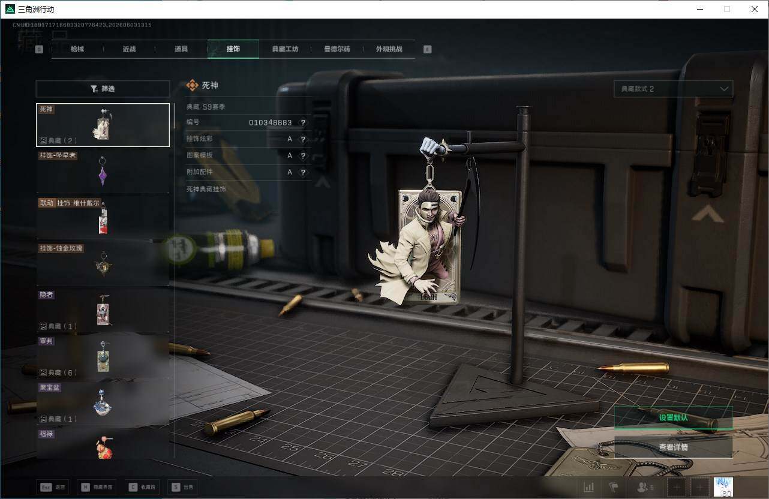
Task: Minimize the 三角洲行动 window
Action: (700, 9)
